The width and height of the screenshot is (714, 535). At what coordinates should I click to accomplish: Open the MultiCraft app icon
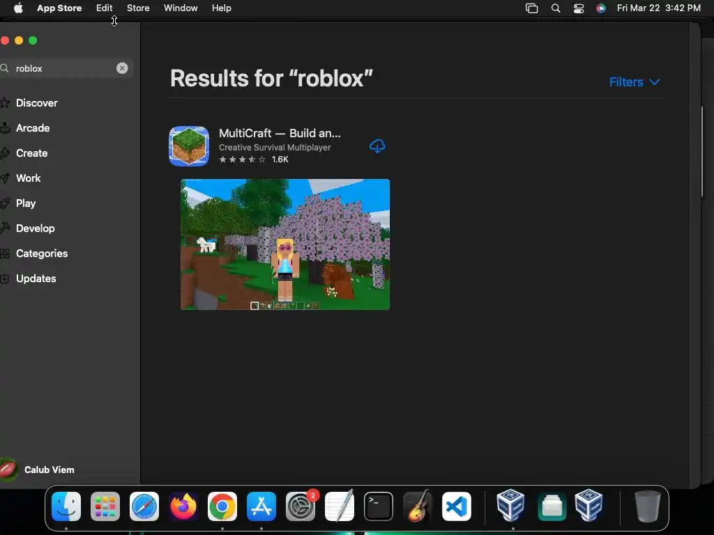[189, 146]
